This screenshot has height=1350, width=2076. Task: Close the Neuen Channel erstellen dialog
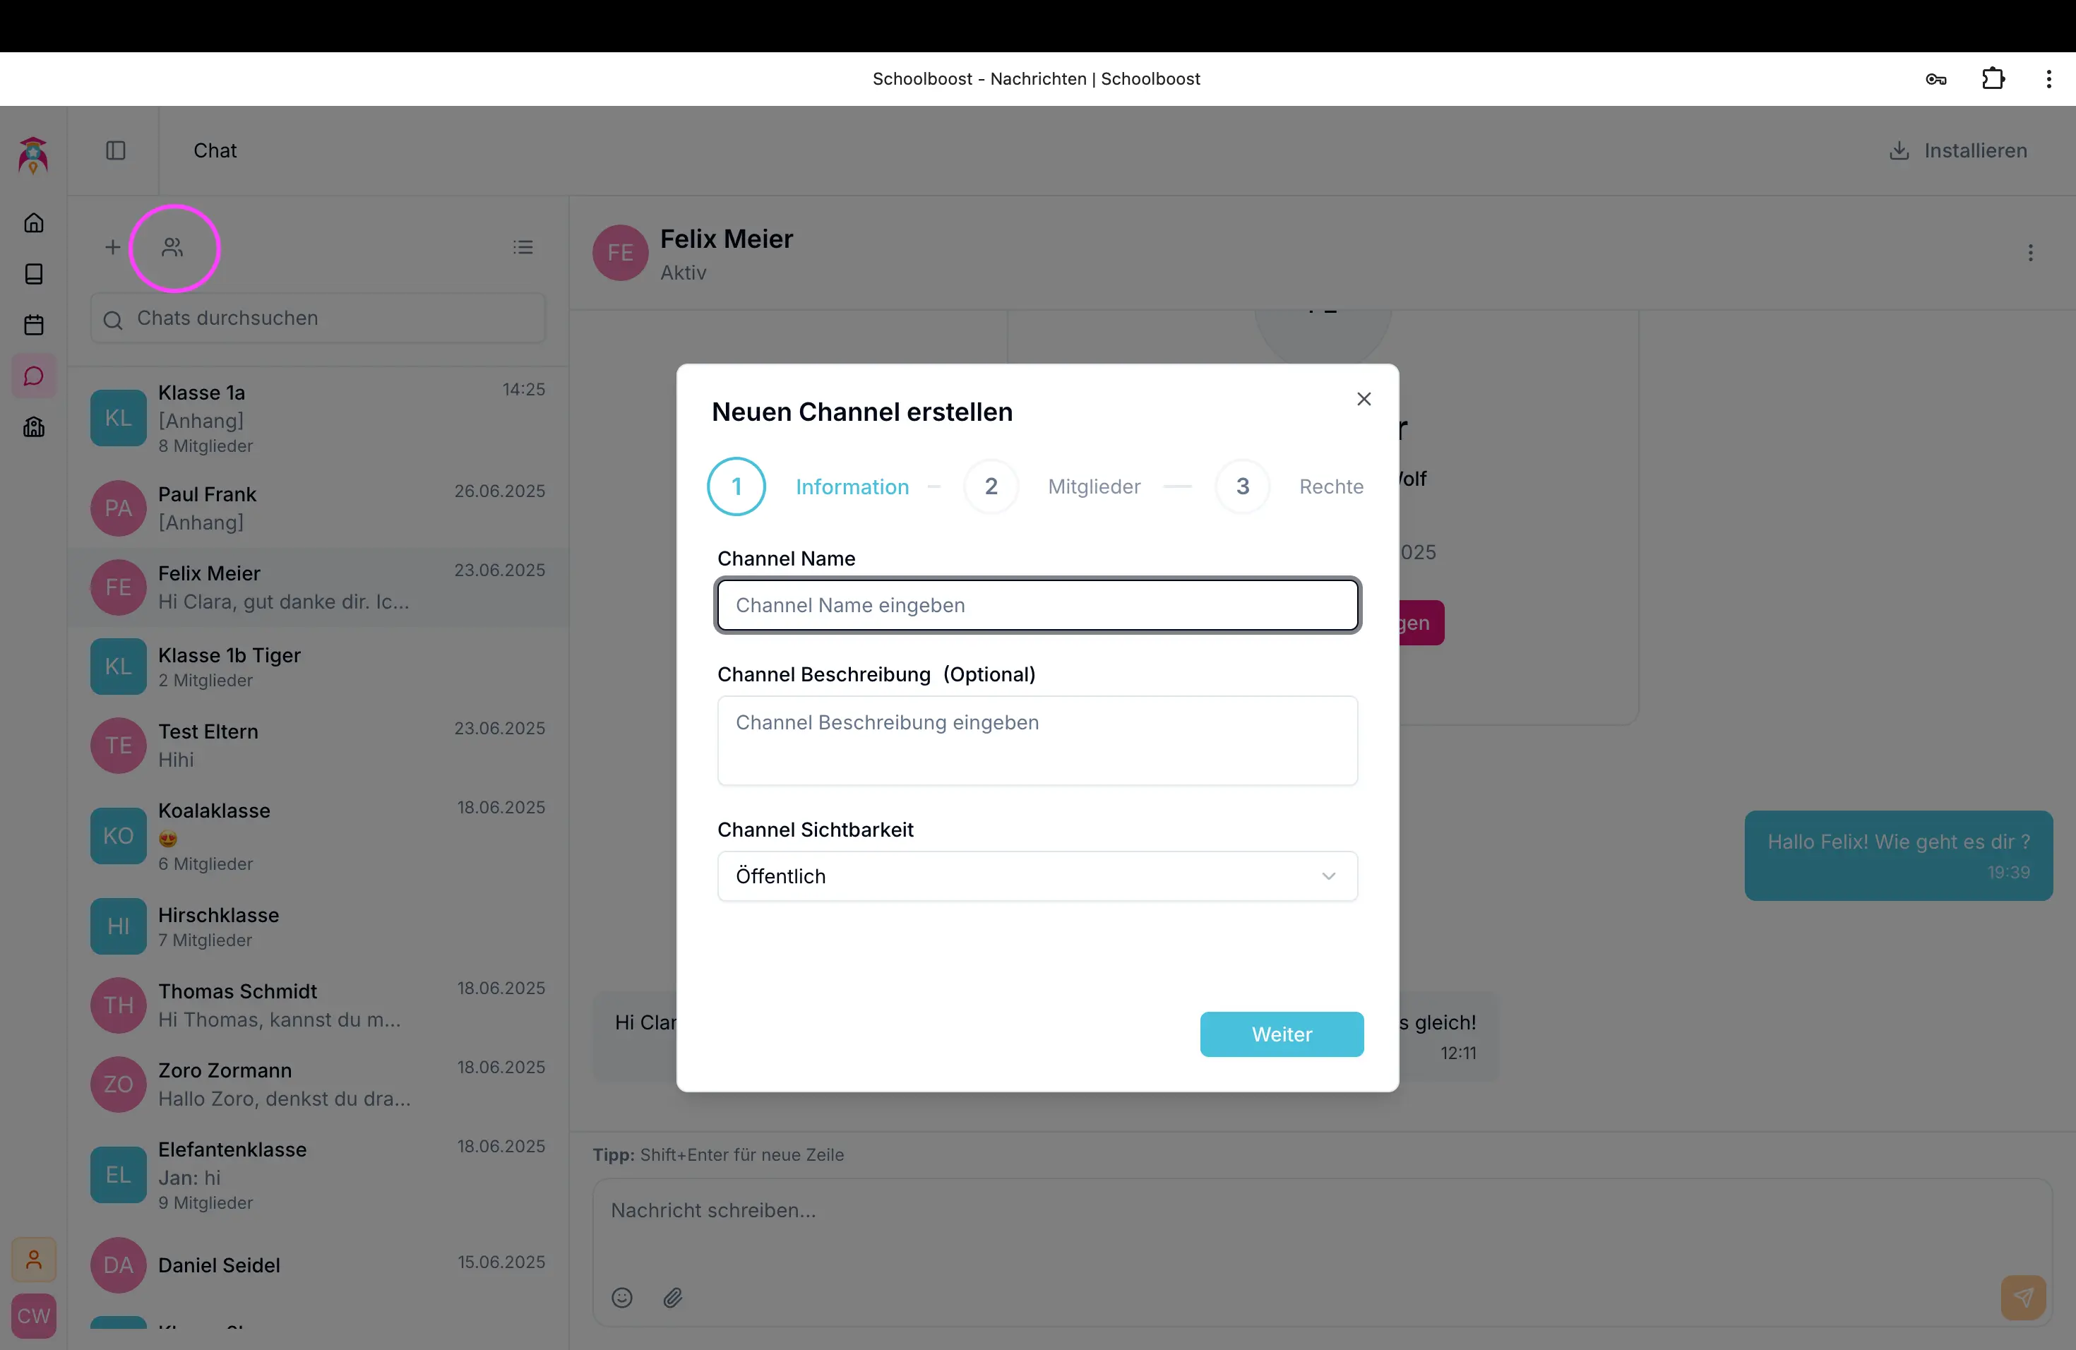click(x=1364, y=400)
